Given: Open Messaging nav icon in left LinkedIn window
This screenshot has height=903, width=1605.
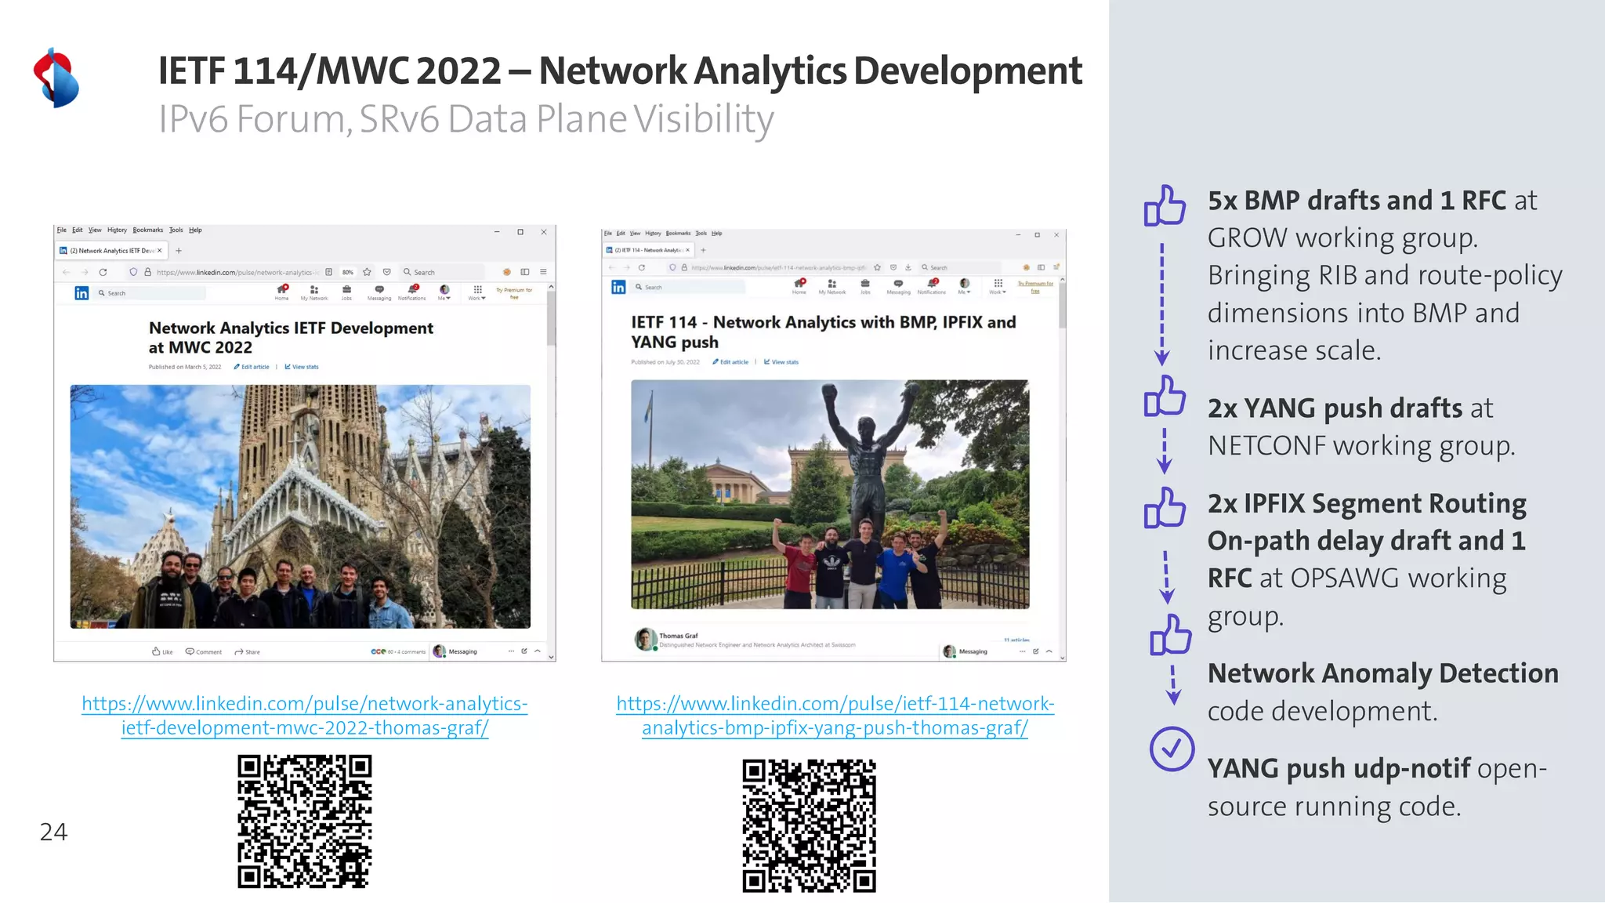Looking at the screenshot, I should [379, 292].
